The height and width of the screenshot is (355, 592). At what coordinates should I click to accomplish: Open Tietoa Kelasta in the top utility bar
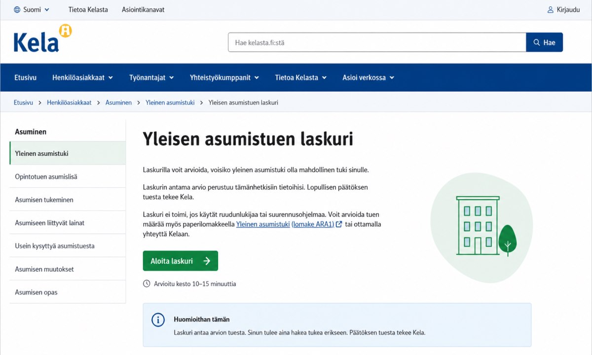(88, 10)
